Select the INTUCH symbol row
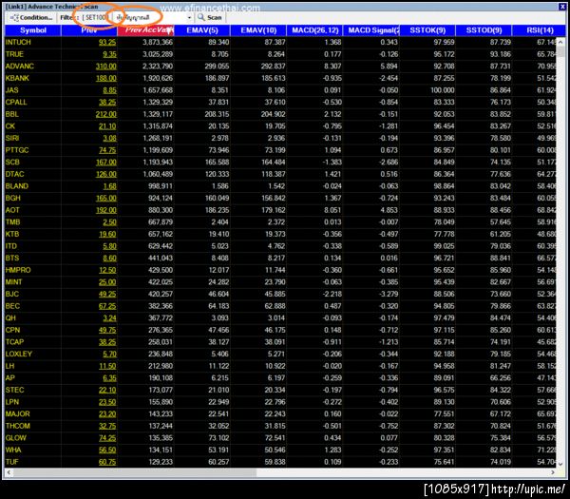 pos(280,42)
